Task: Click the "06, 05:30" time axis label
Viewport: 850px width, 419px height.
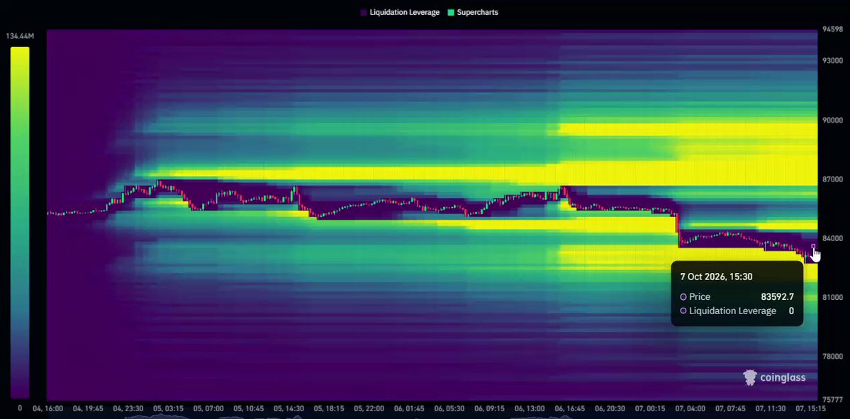Action: pos(449,408)
